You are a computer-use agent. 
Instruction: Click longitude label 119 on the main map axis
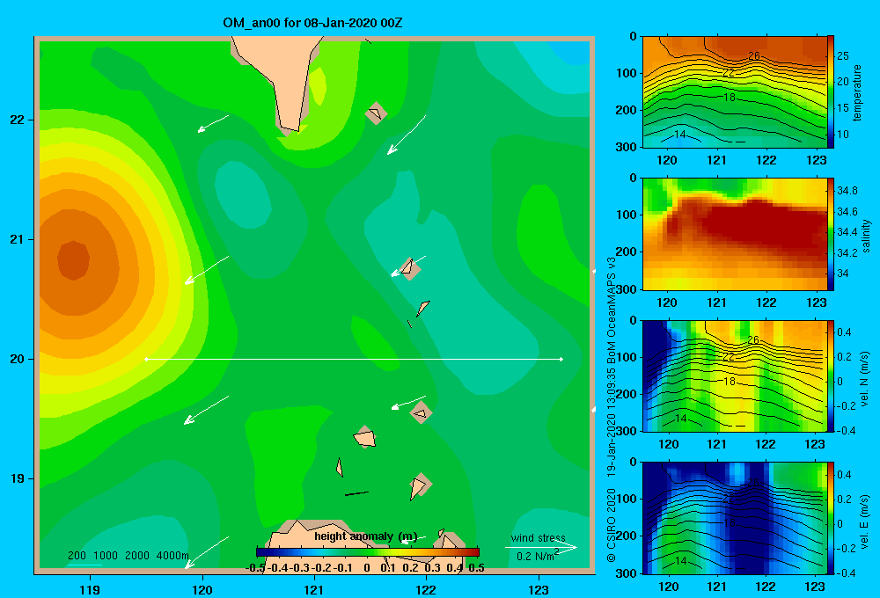90,589
